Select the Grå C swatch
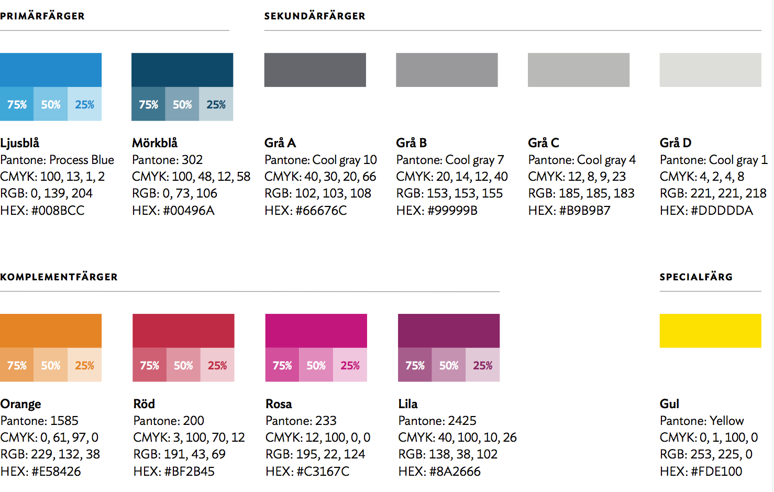Screen dimensions: 774x492 [x=579, y=70]
